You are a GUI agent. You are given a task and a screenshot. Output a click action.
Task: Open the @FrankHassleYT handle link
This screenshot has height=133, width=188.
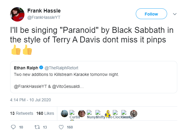pyautogui.click(x=44, y=17)
